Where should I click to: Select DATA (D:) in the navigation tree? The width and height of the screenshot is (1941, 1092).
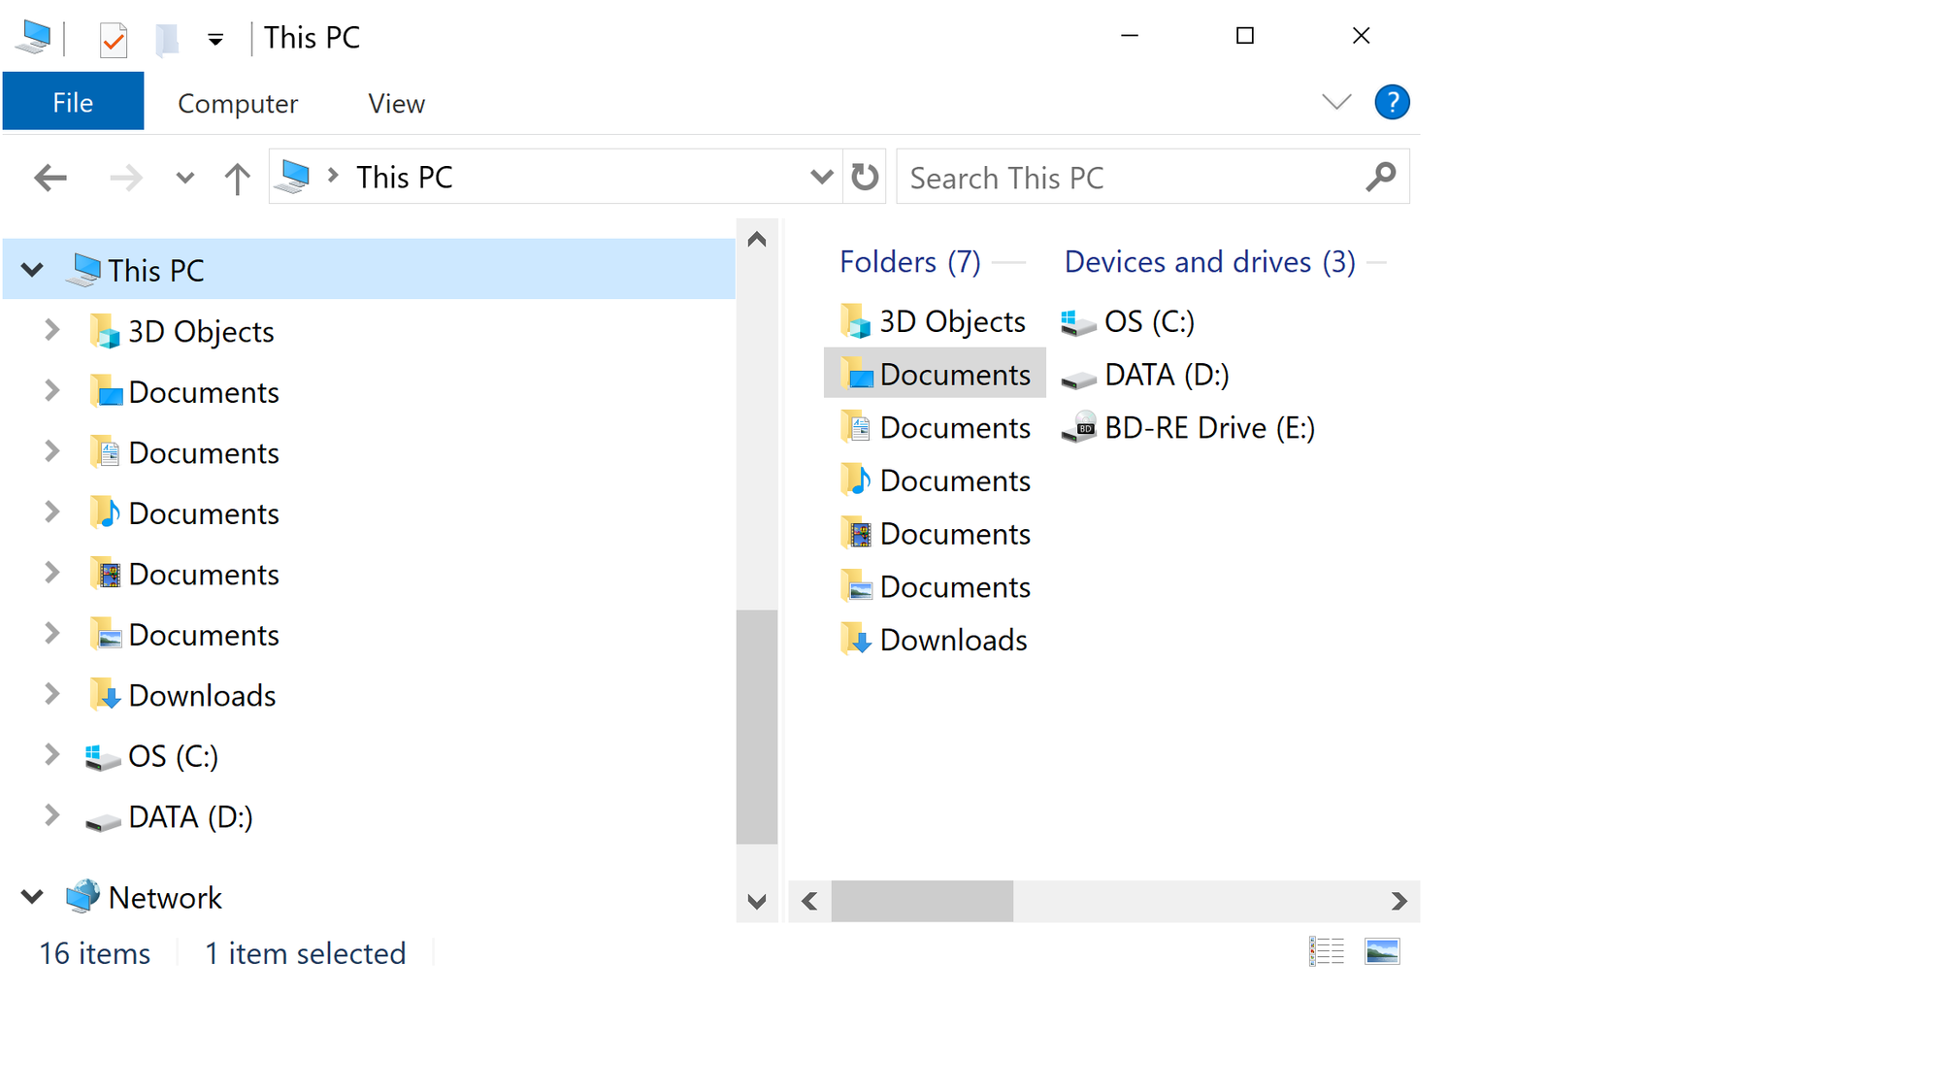190,816
